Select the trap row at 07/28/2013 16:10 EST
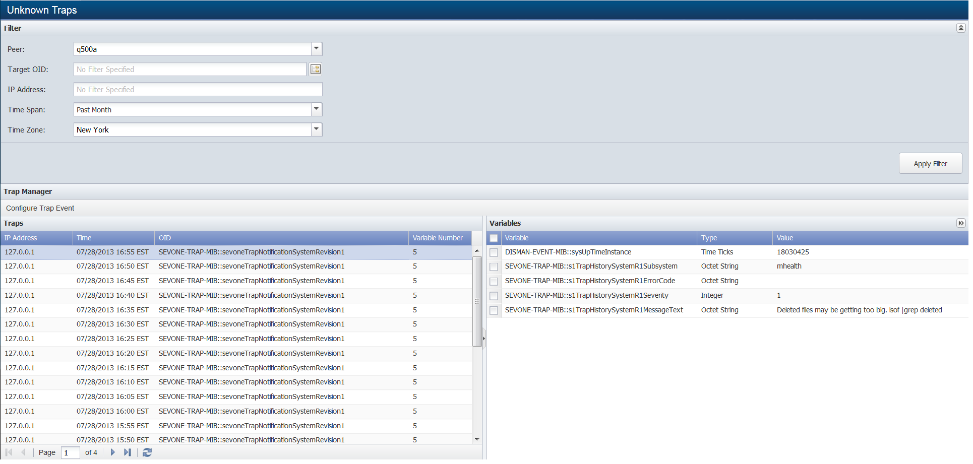Image resolution: width=973 pixels, height=464 pixels. pyautogui.click(x=236, y=382)
